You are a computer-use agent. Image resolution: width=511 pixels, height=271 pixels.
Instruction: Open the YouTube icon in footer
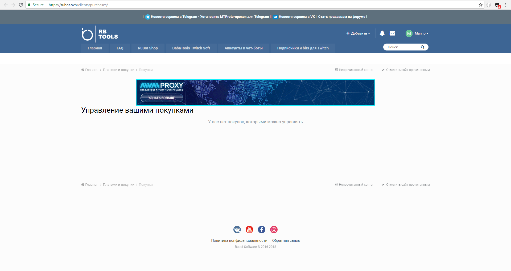(x=249, y=230)
